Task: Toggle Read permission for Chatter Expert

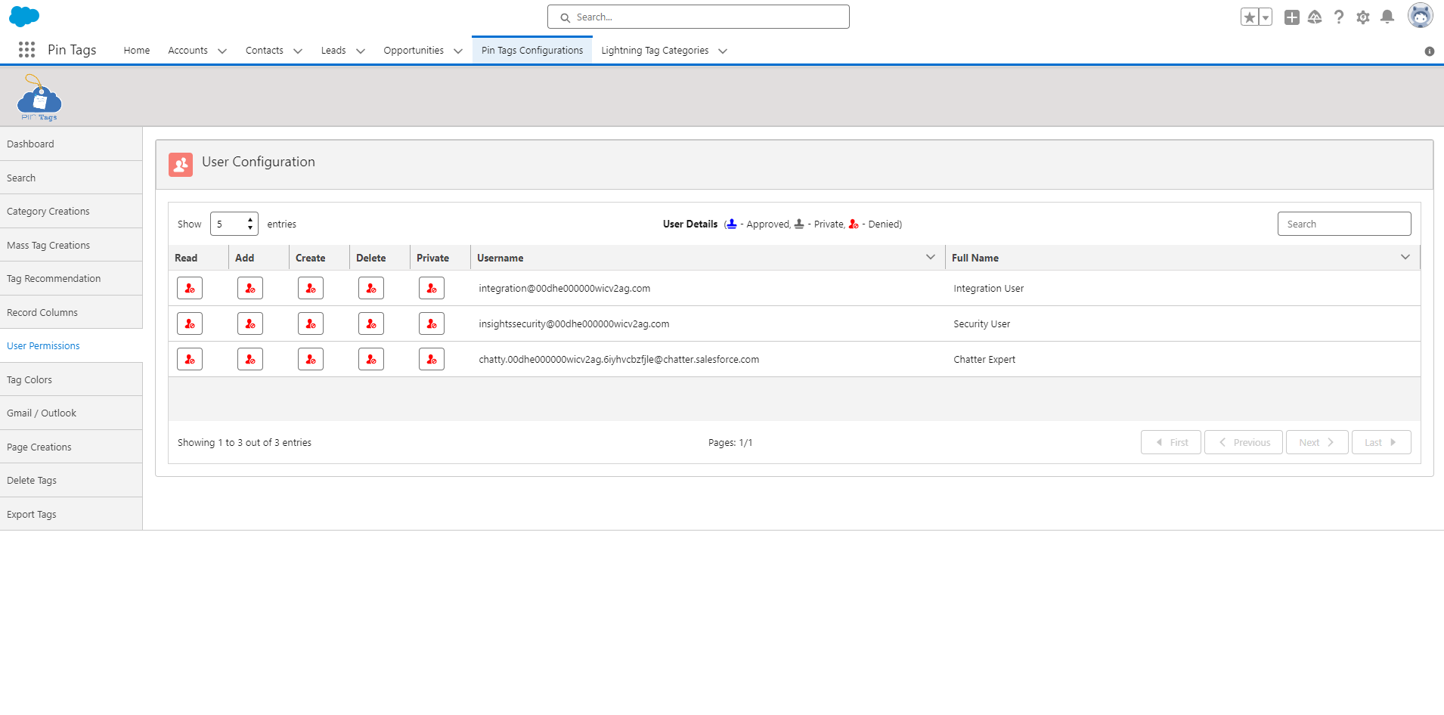Action: click(190, 359)
